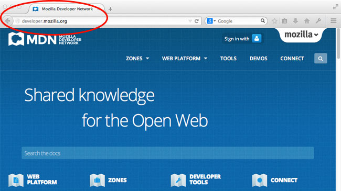The height and width of the screenshot is (191, 341).
Task: Open the DEMOS menu item
Action: click(258, 59)
